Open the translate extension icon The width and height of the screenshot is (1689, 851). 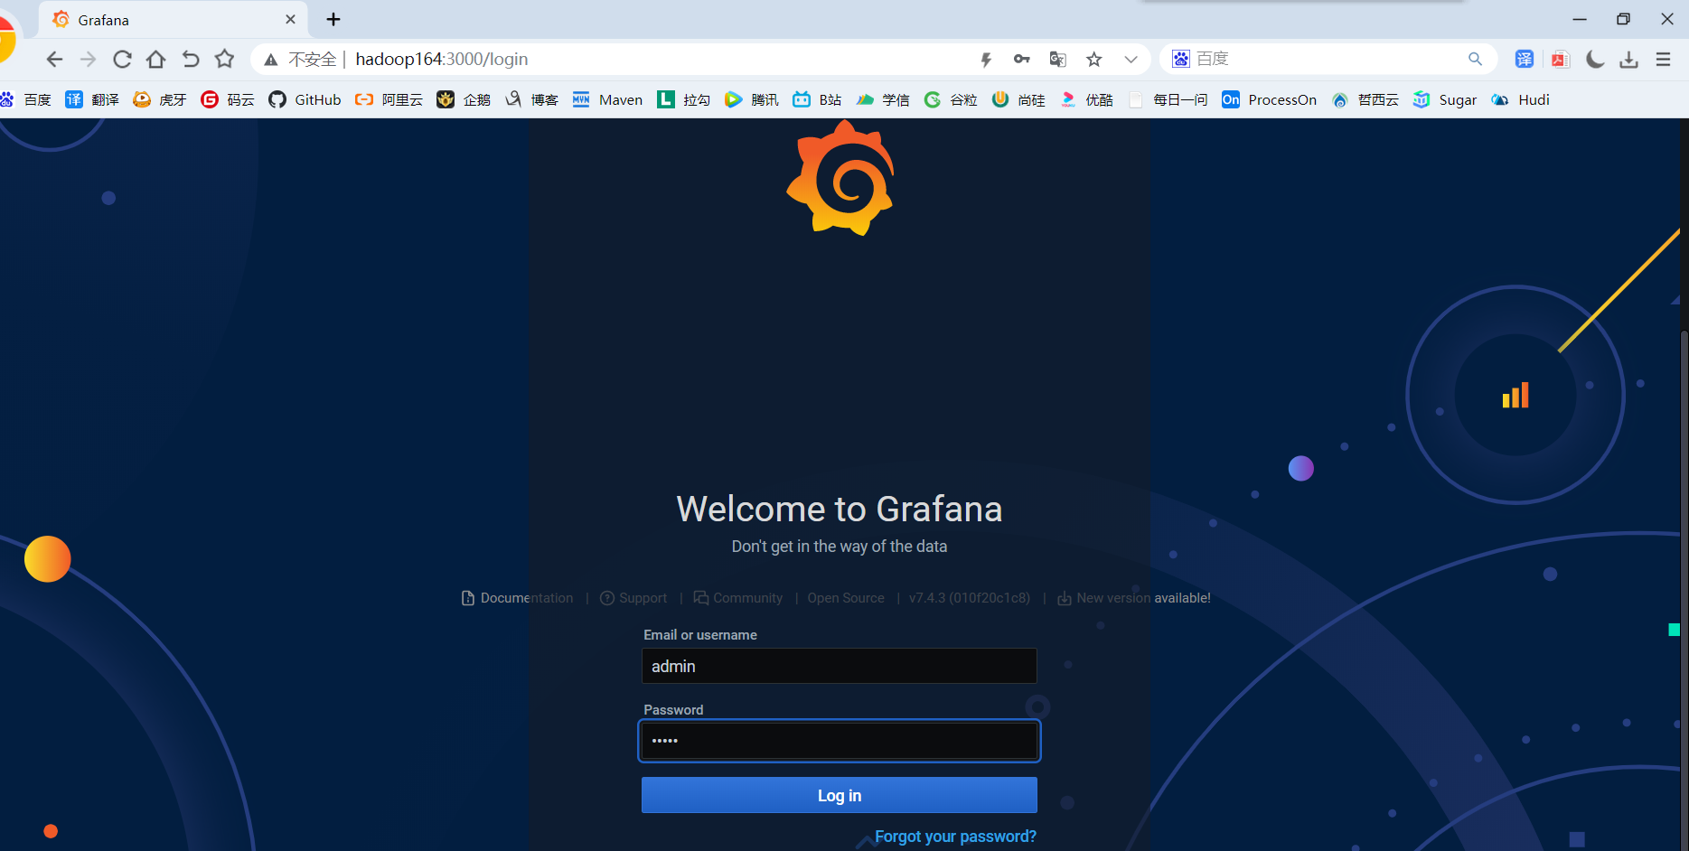[x=1525, y=60]
